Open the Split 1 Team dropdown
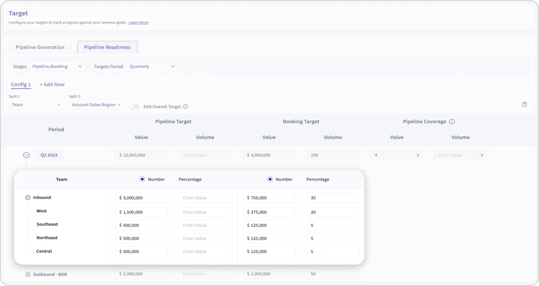539x286 pixels. pyautogui.click(x=36, y=105)
